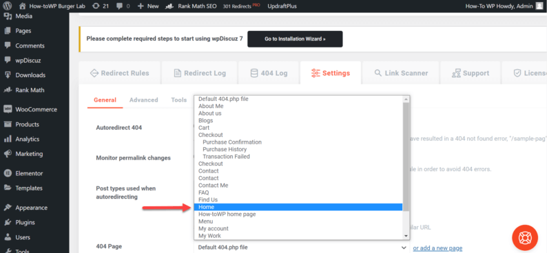Screen dimensions: 547x253
Task: Open the General settings sub-tab
Action: click(x=105, y=100)
